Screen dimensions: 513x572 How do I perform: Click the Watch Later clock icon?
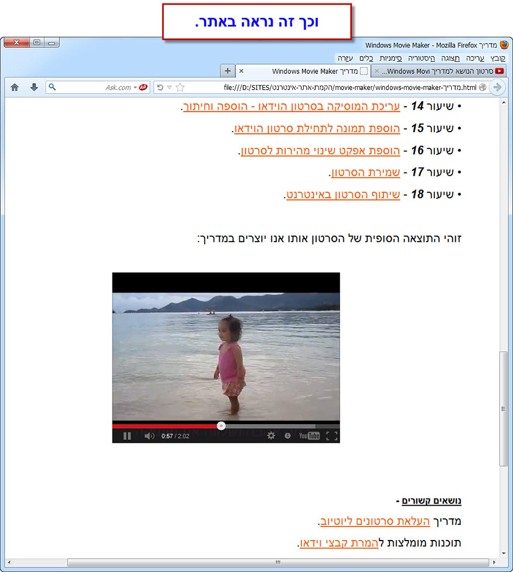coord(288,436)
